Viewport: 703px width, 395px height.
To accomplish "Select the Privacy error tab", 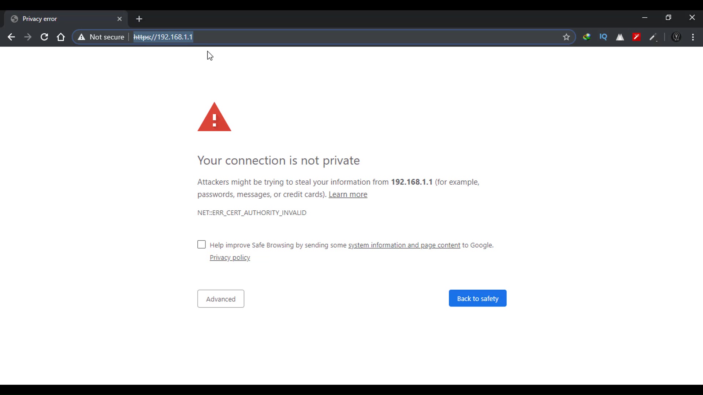I will (x=62, y=19).
